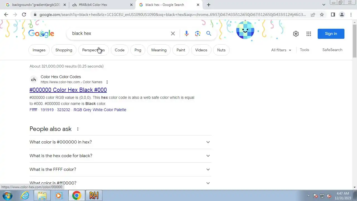Image resolution: width=357 pixels, height=201 pixels.
Task: Open Quick Settings gear icon
Action: click(x=296, y=34)
